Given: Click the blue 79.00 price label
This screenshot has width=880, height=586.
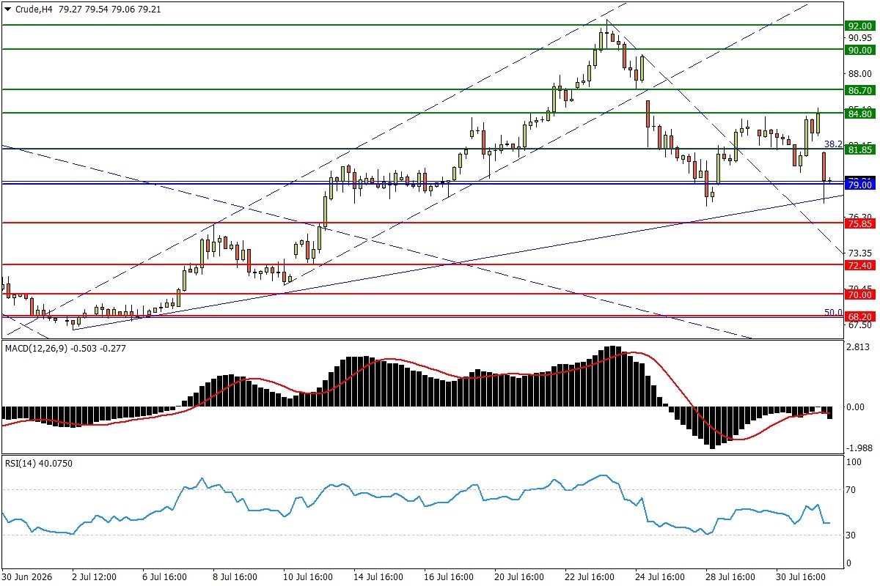Looking at the screenshot, I should (859, 185).
